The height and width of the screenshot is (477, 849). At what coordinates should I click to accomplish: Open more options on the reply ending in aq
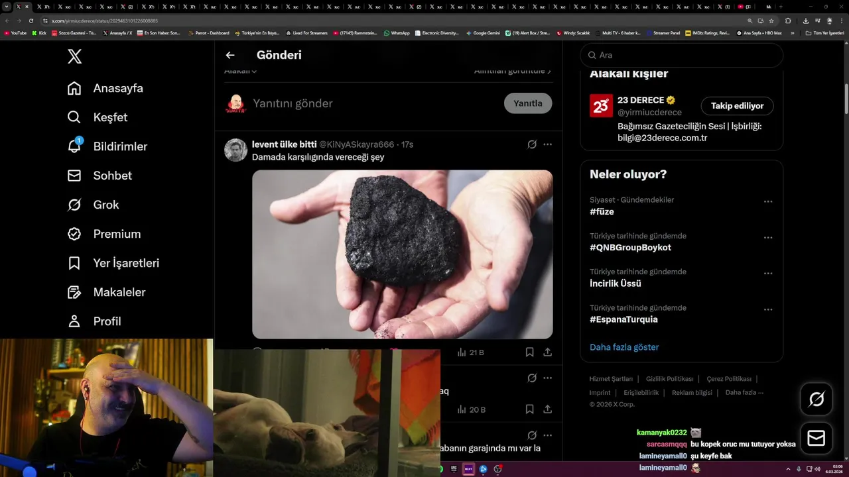pos(547,378)
